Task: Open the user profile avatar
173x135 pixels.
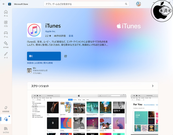Action: pyautogui.click(x=138, y=4)
